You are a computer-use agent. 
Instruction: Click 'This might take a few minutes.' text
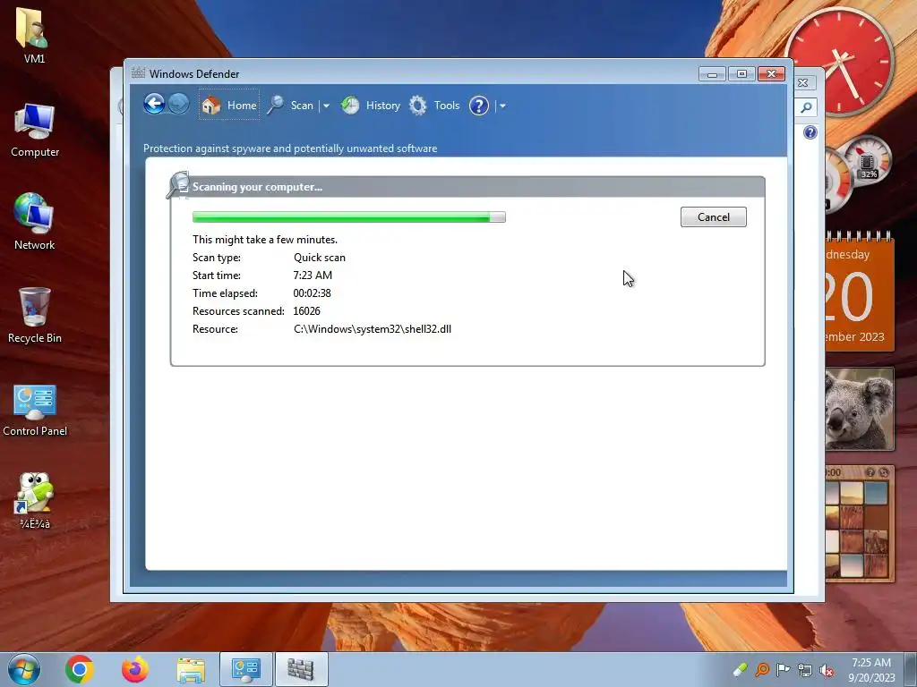265,240
